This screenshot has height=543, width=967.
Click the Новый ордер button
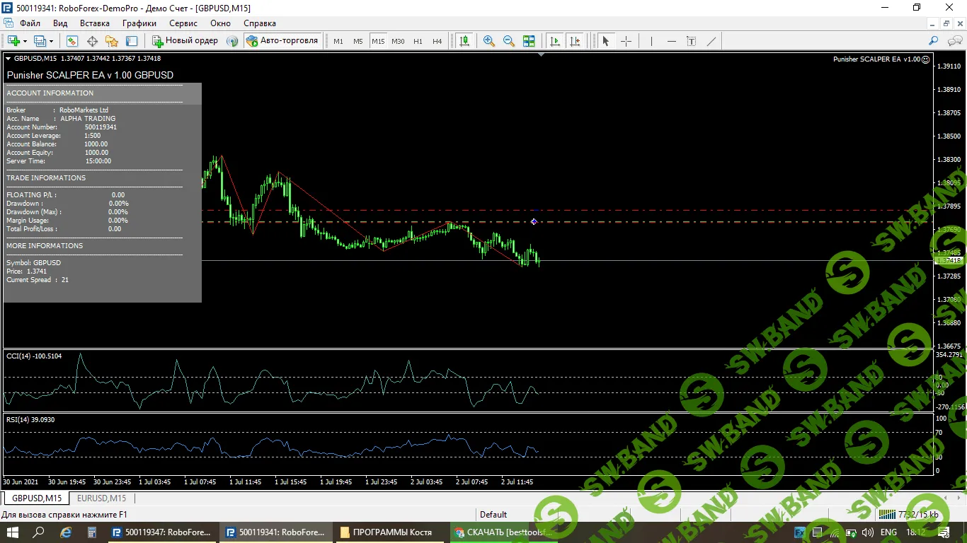[x=185, y=41]
